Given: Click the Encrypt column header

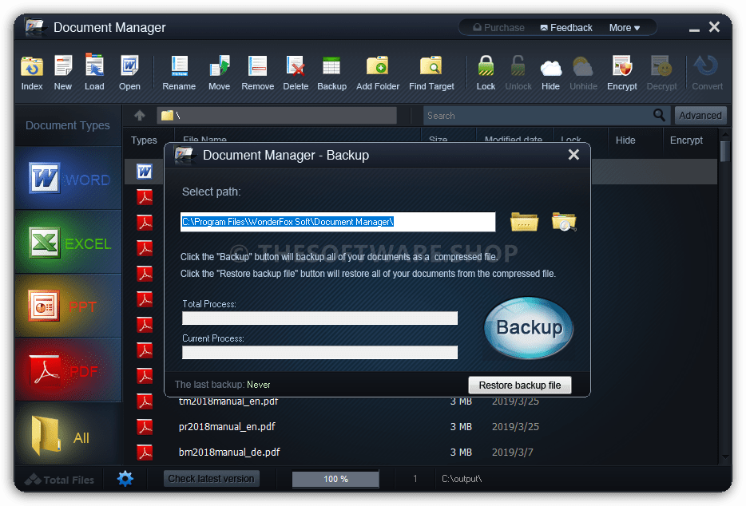Looking at the screenshot, I should click(x=686, y=140).
